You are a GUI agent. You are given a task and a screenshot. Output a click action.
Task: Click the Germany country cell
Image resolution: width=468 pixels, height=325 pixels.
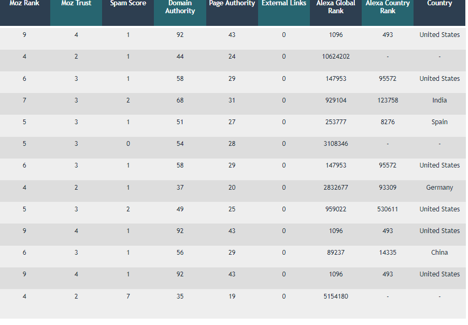(439, 188)
